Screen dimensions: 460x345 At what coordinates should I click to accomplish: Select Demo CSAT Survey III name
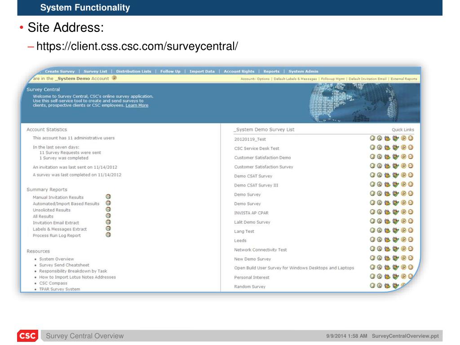256,185
